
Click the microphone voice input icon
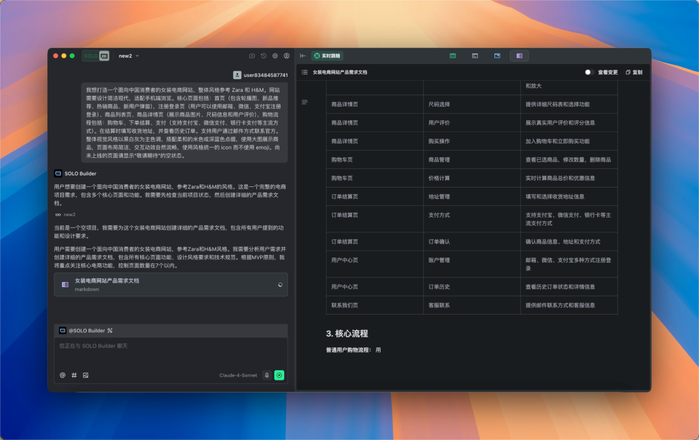point(267,375)
